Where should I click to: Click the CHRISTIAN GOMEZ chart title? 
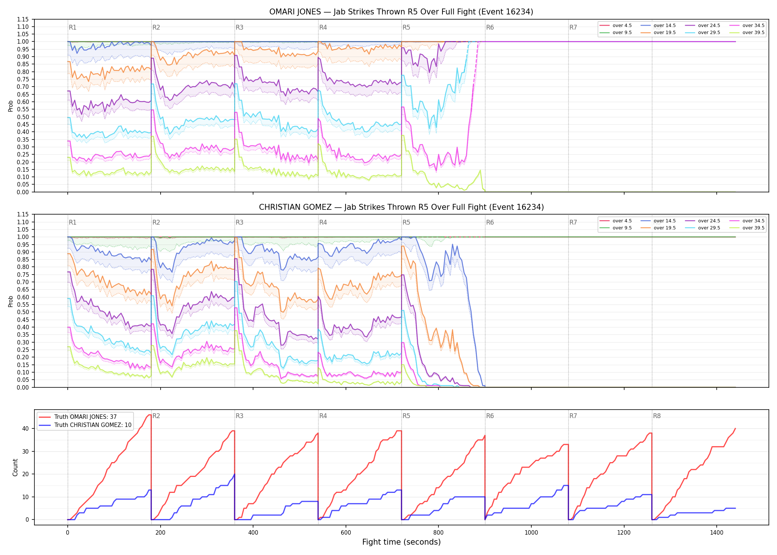pos(401,207)
